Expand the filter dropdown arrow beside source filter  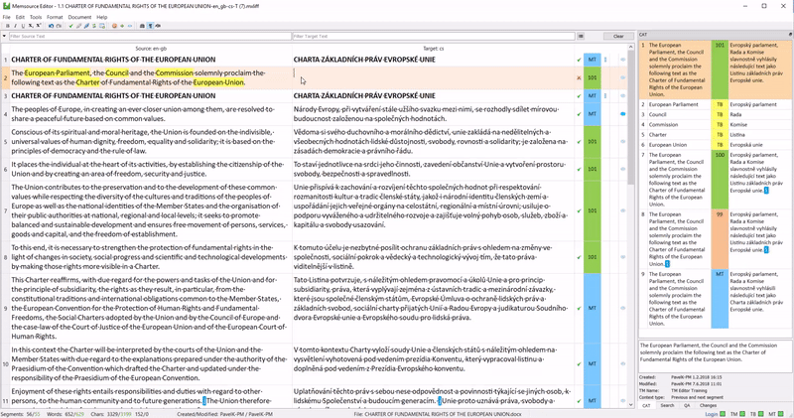click(x=4, y=36)
